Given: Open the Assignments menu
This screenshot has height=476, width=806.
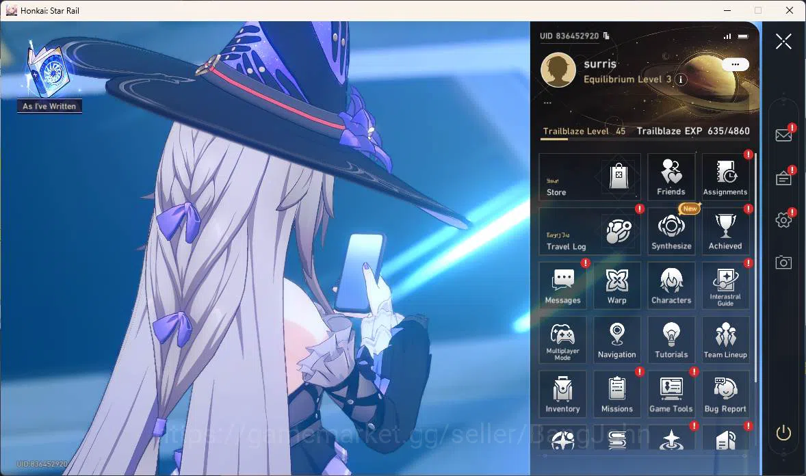Looking at the screenshot, I should coord(725,177).
